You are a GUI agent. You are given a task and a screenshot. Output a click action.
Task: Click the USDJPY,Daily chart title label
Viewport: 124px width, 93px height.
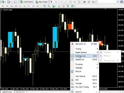click(8, 10)
